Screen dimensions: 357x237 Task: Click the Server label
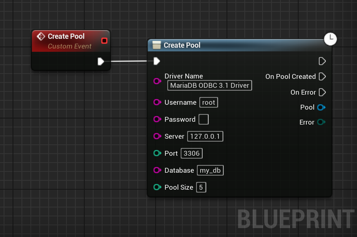[174, 136]
